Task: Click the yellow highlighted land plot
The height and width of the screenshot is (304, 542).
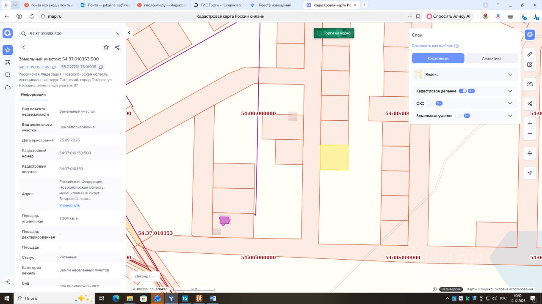Action: 334,157
